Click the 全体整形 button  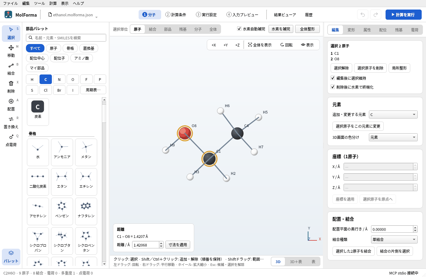point(307,29)
